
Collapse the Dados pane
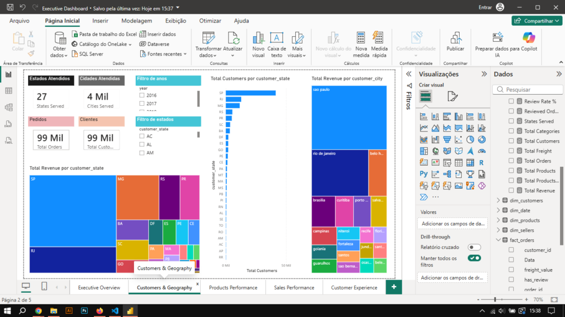[559, 74]
